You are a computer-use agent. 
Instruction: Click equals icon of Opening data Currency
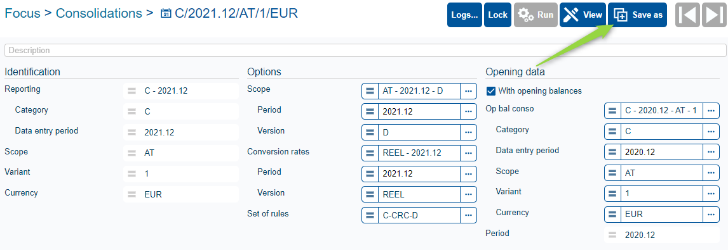[x=613, y=215]
